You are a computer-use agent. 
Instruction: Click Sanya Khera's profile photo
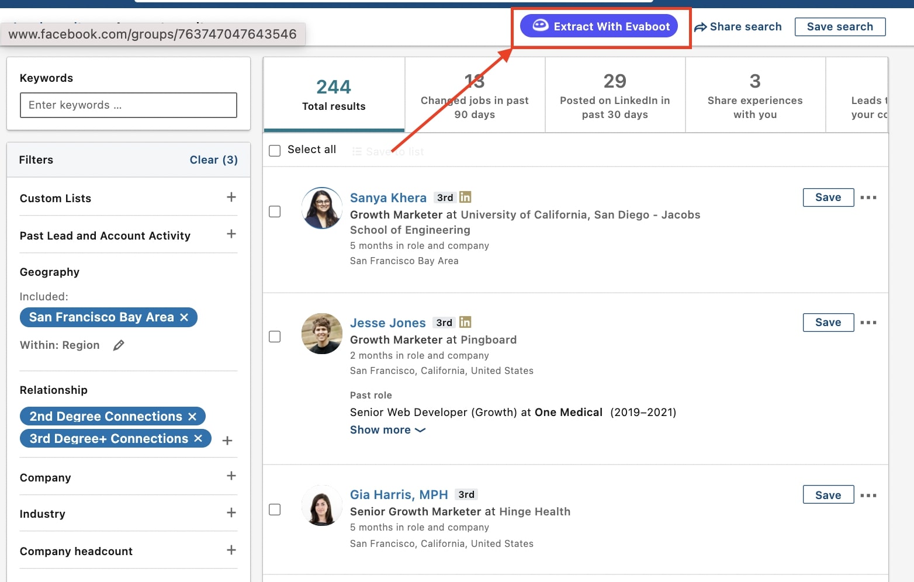point(322,208)
